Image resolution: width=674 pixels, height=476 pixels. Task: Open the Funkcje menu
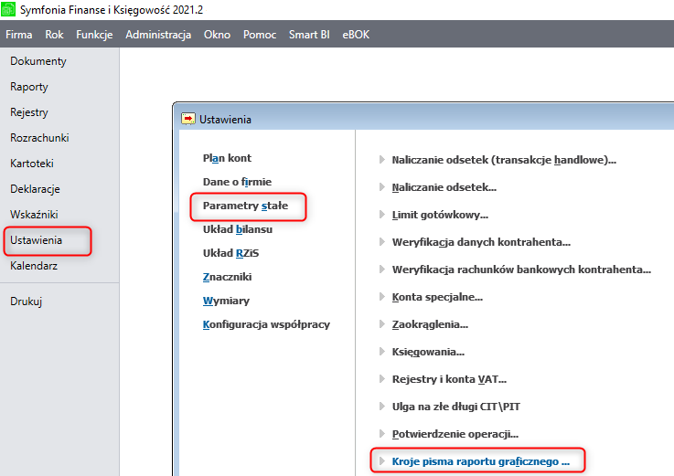pyautogui.click(x=94, y=35)
